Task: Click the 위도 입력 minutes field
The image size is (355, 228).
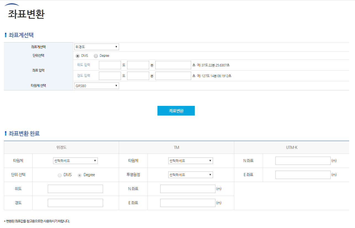Action: 138,65
